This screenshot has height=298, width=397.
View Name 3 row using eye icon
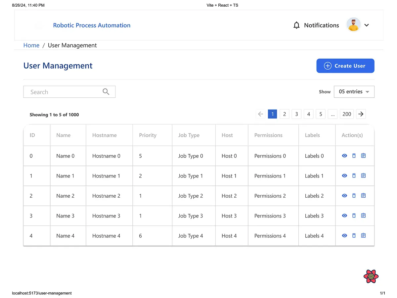344,216
